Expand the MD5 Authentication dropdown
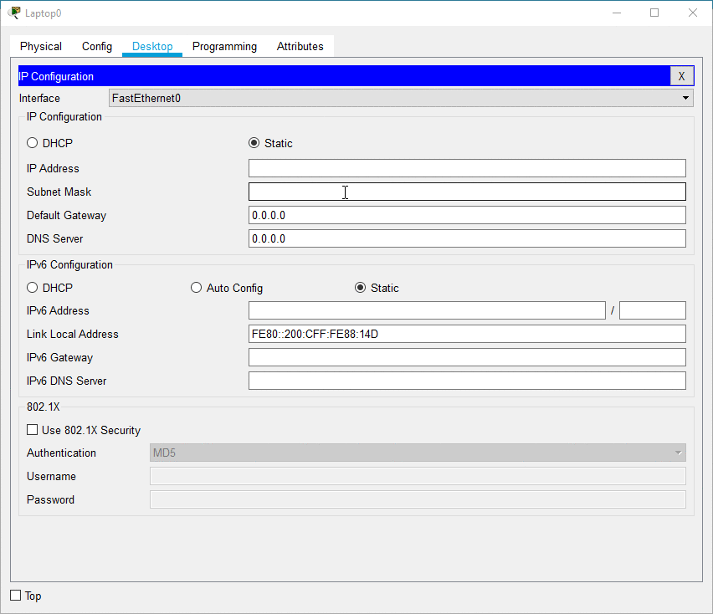Viewport: 713px width, 614px height. 417,453
